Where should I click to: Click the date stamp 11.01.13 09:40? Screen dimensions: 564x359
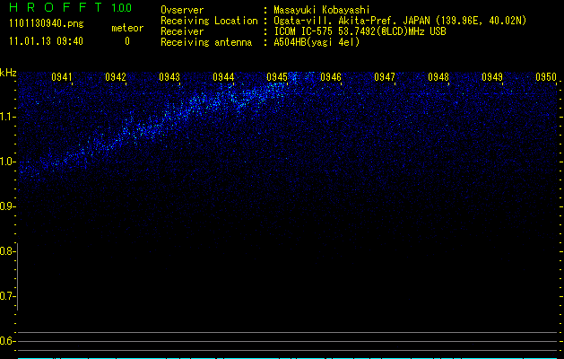pyautogui.click(x=46, y=41)
